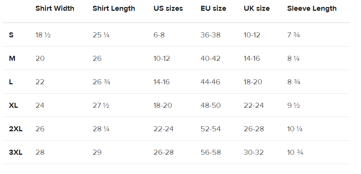Select the M size row label
Viewport: 361px width, 174px height.
coord(12,59)
